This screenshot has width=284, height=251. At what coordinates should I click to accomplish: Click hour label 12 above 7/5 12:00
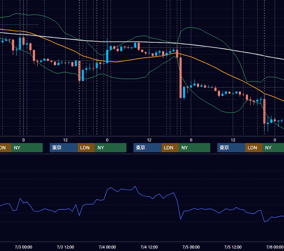click(233, 140)
